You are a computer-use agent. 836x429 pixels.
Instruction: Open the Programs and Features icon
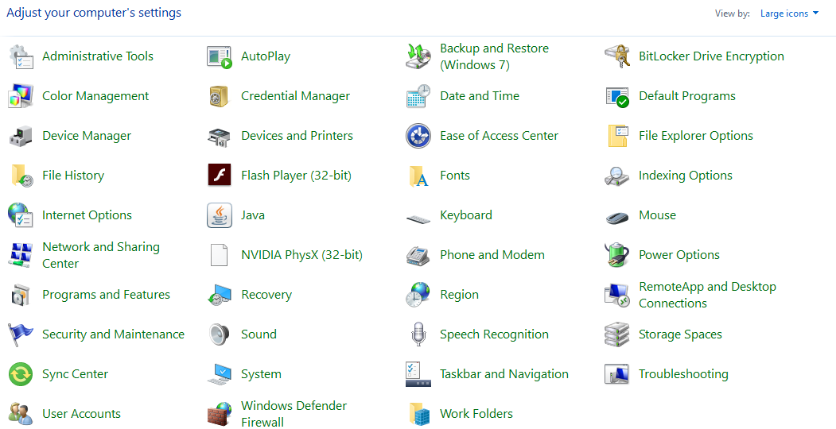(21, 295)
